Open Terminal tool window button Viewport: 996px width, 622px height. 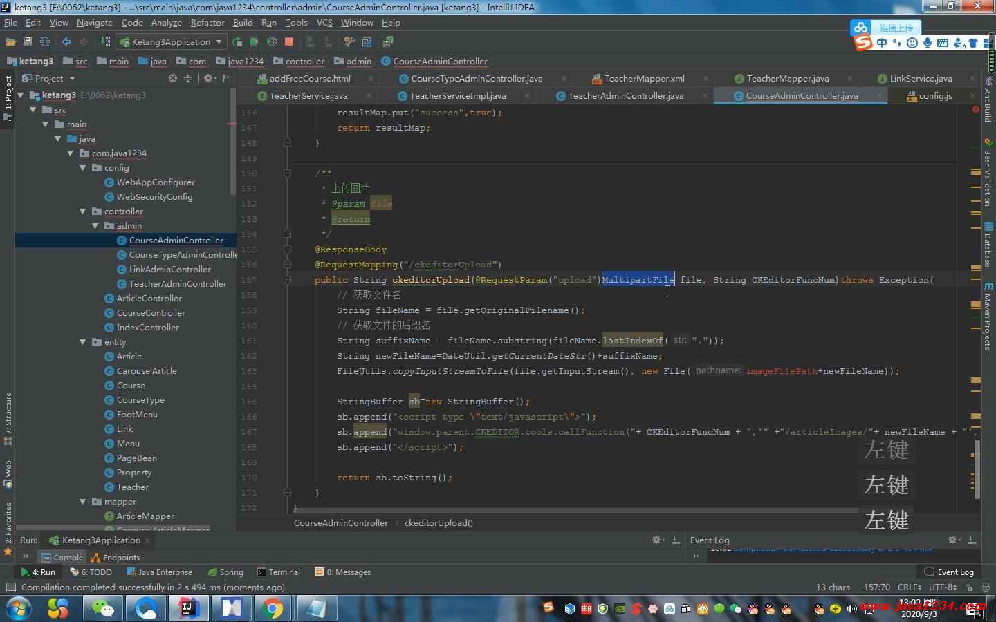coord(279,572)
